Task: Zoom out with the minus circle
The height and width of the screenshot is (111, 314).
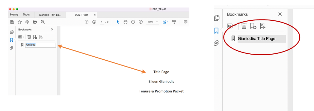Action: click(x=133, y=22)
